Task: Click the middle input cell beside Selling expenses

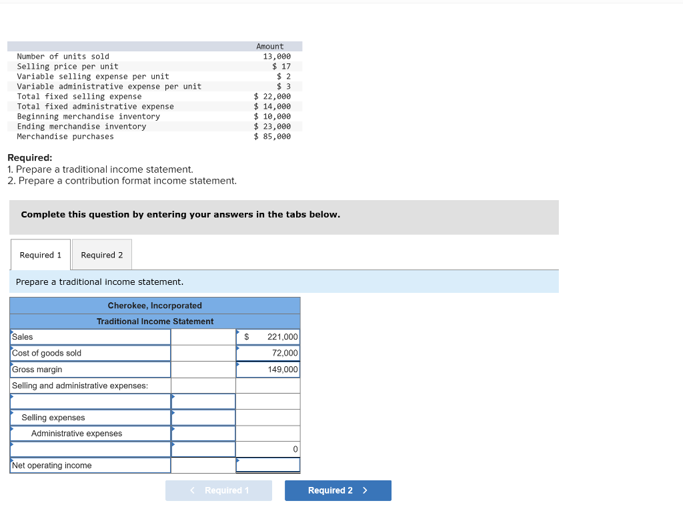Action: [203, 417]
